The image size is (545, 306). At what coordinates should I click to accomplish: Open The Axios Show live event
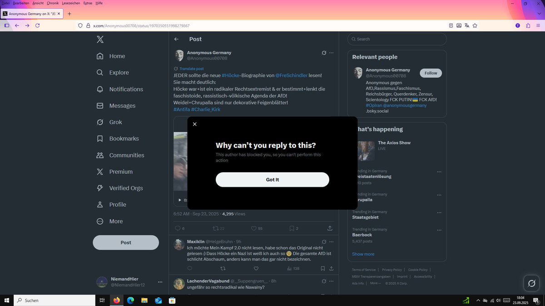(397, 151)
